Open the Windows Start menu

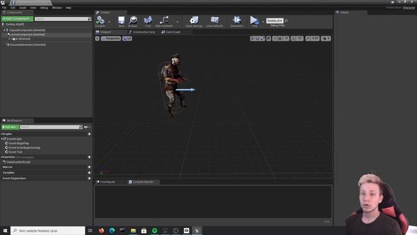coord(5,230)
